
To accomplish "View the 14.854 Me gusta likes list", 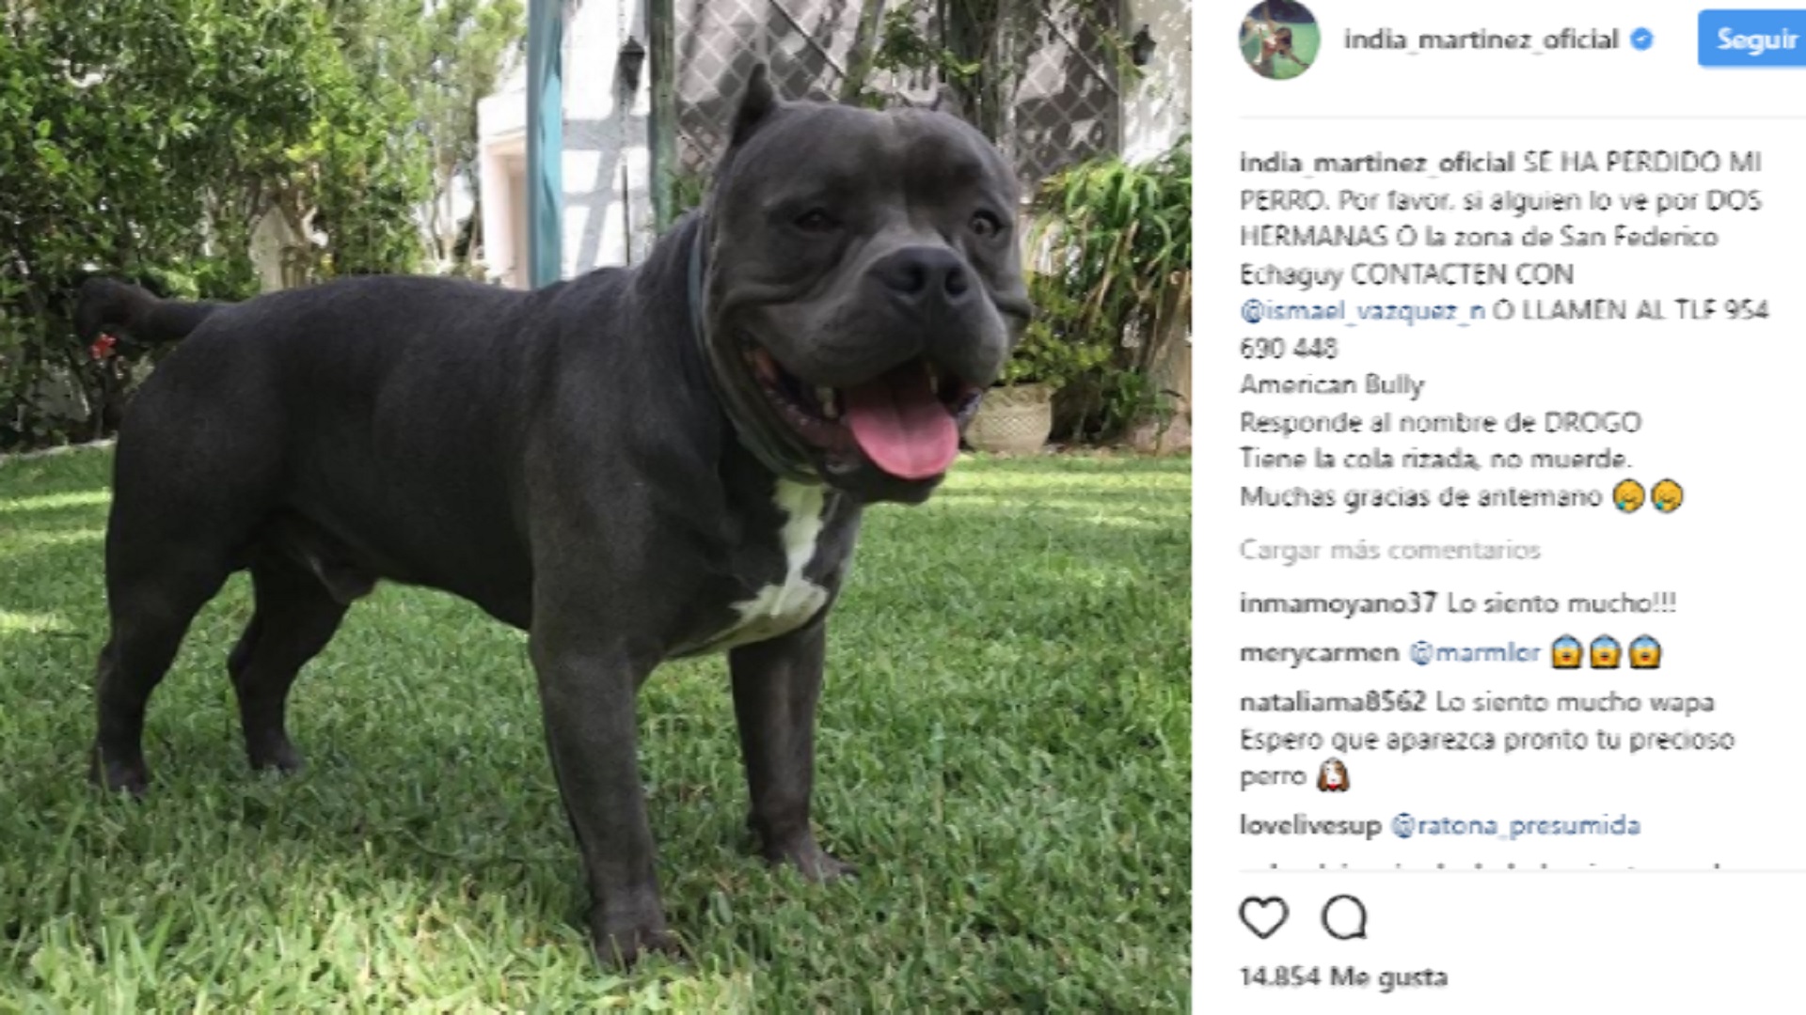I will click(1343, 977).
